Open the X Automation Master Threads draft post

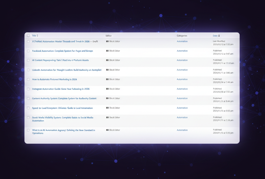pos(61,41)
